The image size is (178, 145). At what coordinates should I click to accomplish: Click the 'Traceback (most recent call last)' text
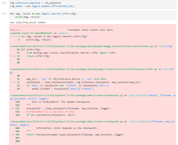pyautogui.click(x=91, y=30)
